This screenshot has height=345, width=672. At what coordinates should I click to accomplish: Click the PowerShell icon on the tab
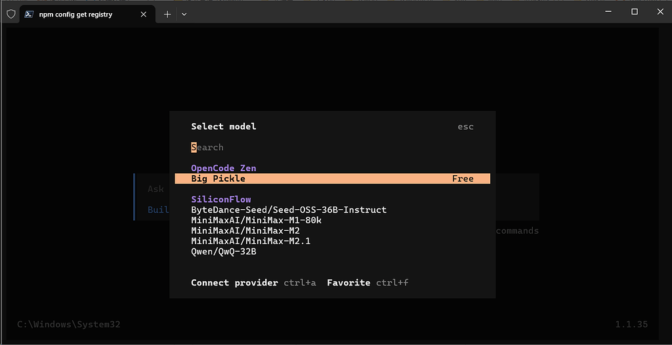(x=29, y=14)
